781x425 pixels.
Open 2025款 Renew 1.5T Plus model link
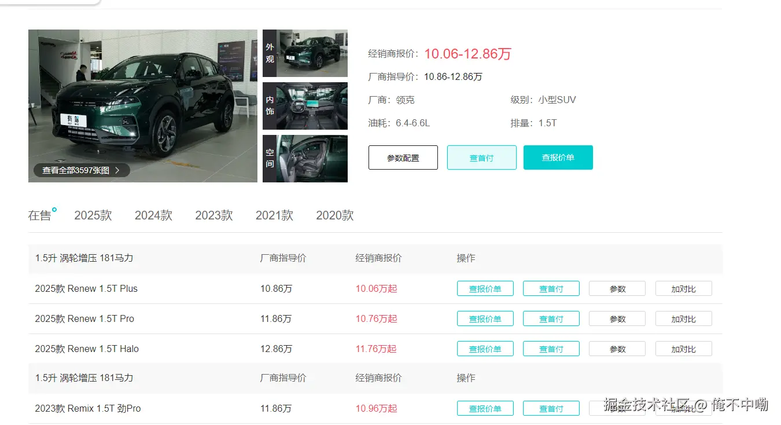click(x=86, y=288)
